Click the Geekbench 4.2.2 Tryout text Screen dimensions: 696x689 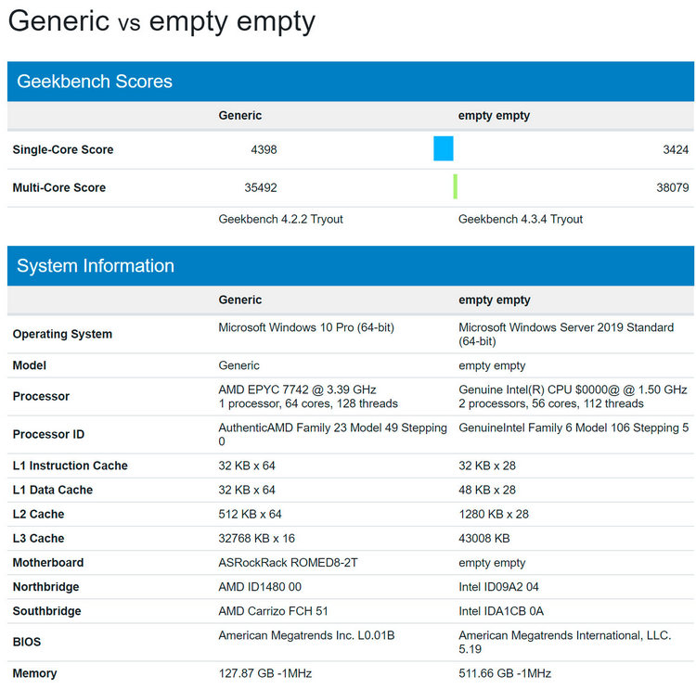[x=280, y=219]
